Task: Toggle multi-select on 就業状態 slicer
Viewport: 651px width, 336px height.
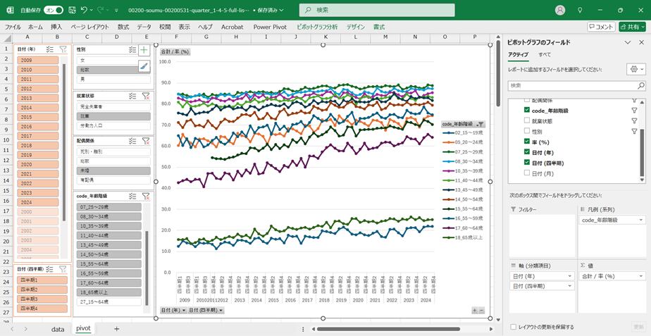Action: click(x=132, y=96)
